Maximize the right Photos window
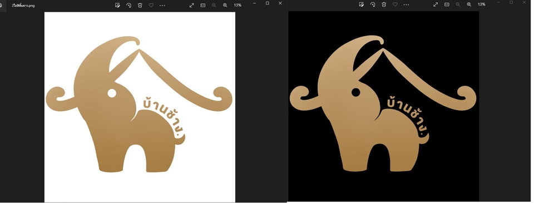Screen dimensions: 534x203 (x=511, y=2)
